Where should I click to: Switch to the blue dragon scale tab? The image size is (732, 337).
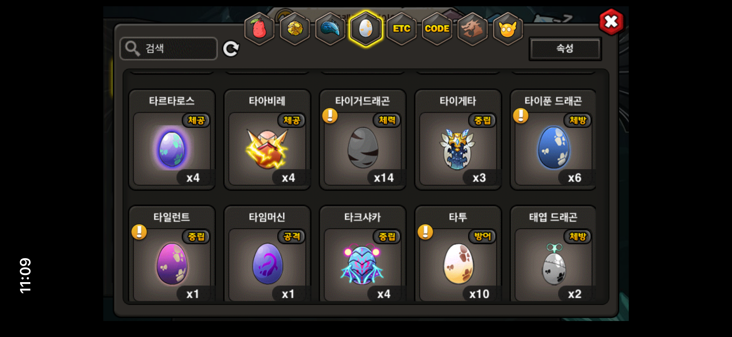[330, 29]
